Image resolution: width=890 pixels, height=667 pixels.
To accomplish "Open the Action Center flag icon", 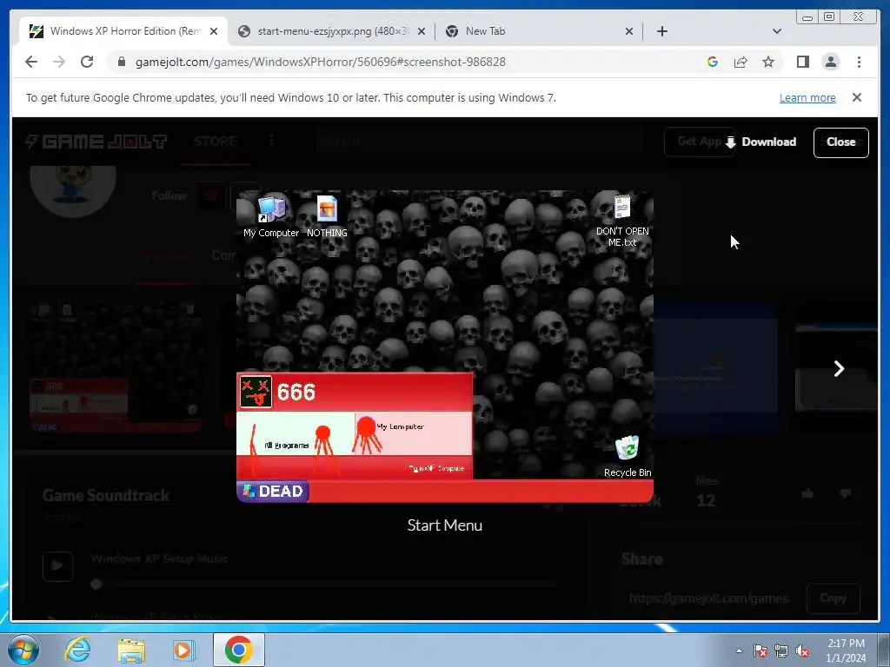I will click(760, 651).
